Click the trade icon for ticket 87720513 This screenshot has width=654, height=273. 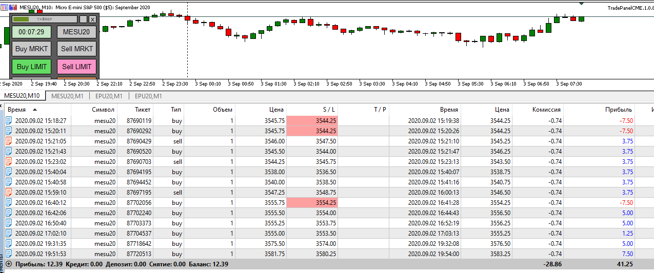[9, 254]
